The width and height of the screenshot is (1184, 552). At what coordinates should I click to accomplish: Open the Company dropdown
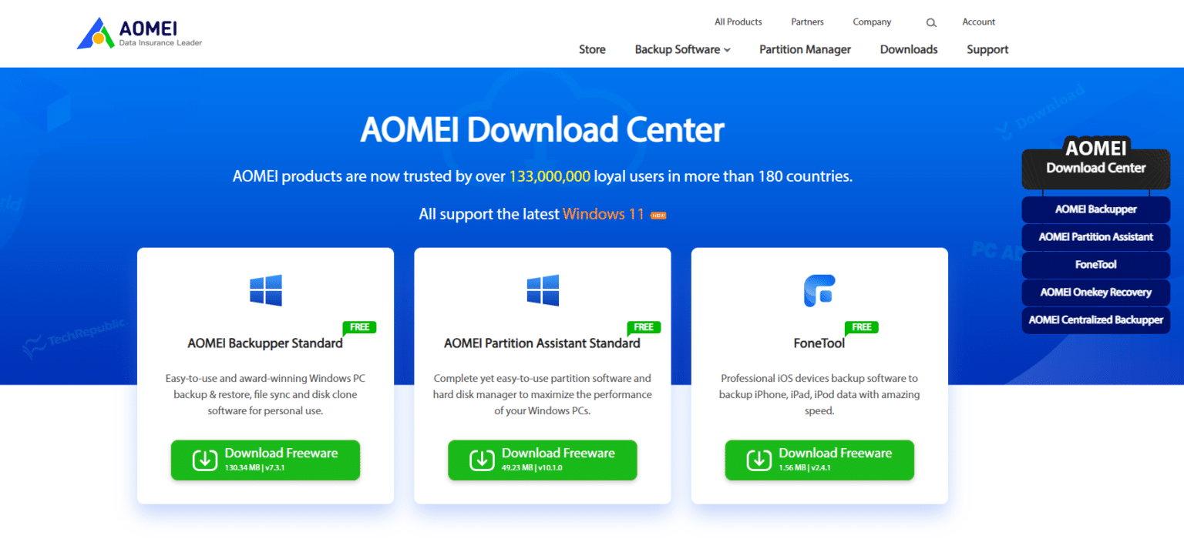872,22
